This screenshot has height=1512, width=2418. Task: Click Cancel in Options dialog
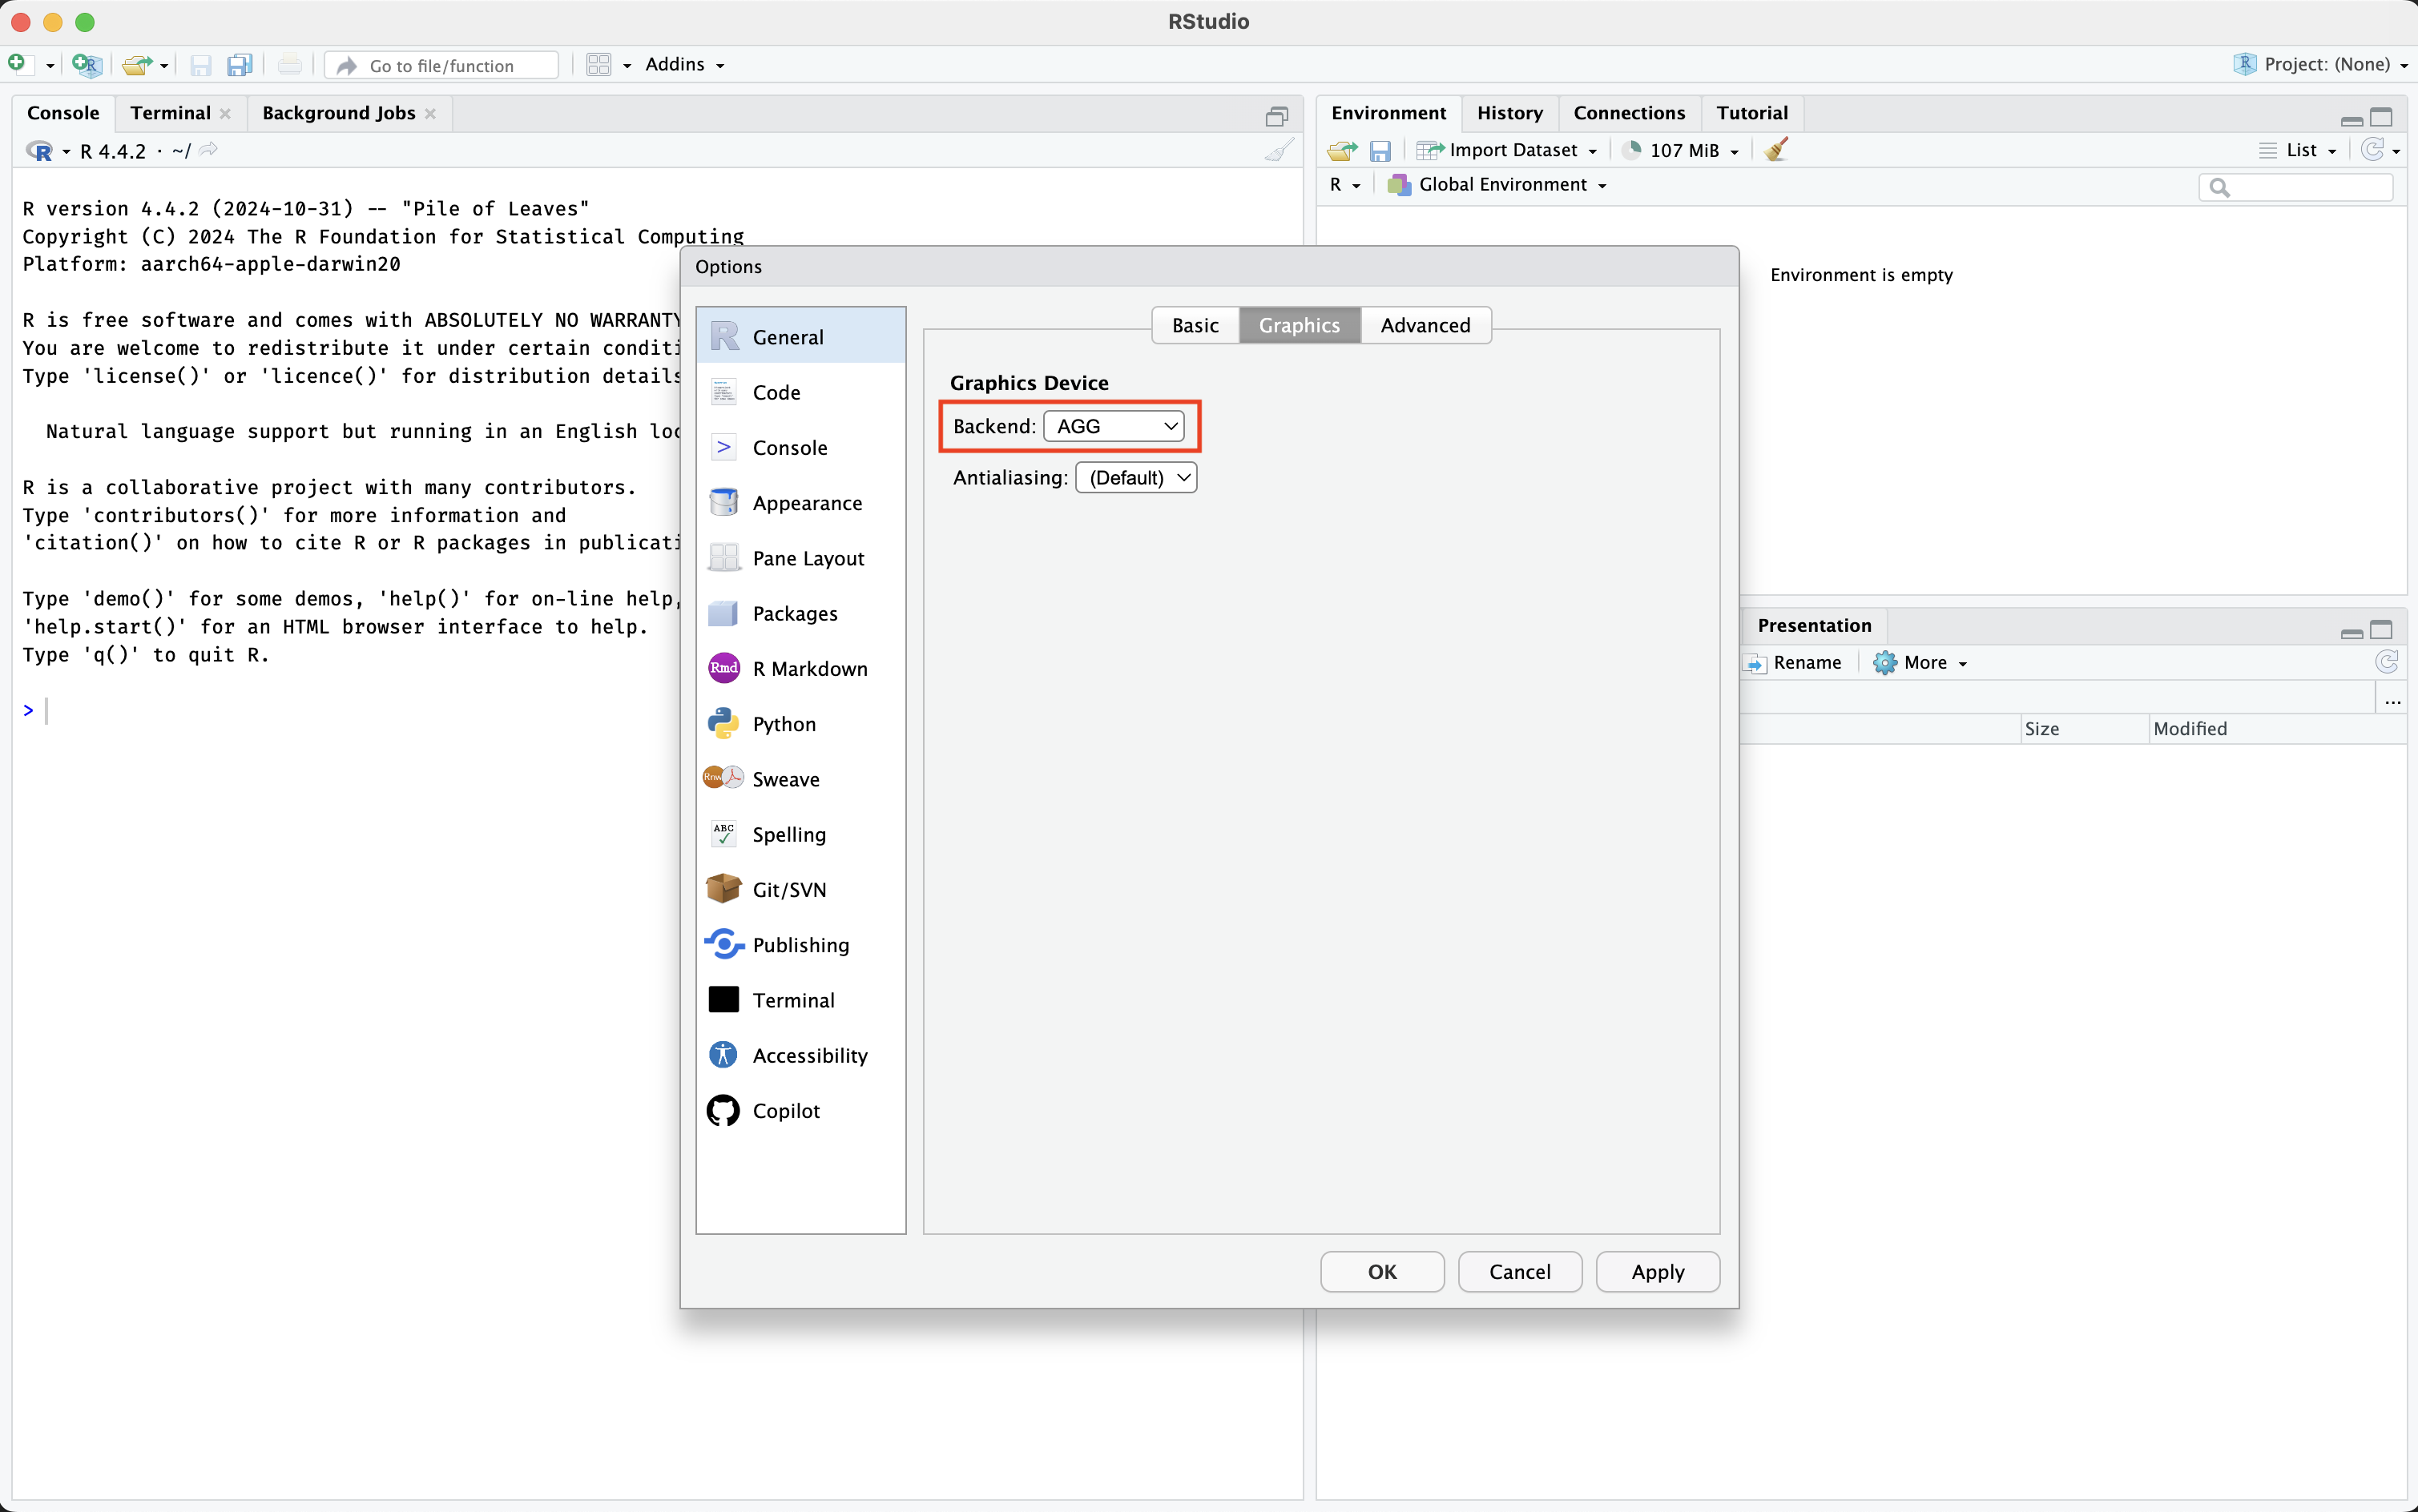tap(1518, 1272)
